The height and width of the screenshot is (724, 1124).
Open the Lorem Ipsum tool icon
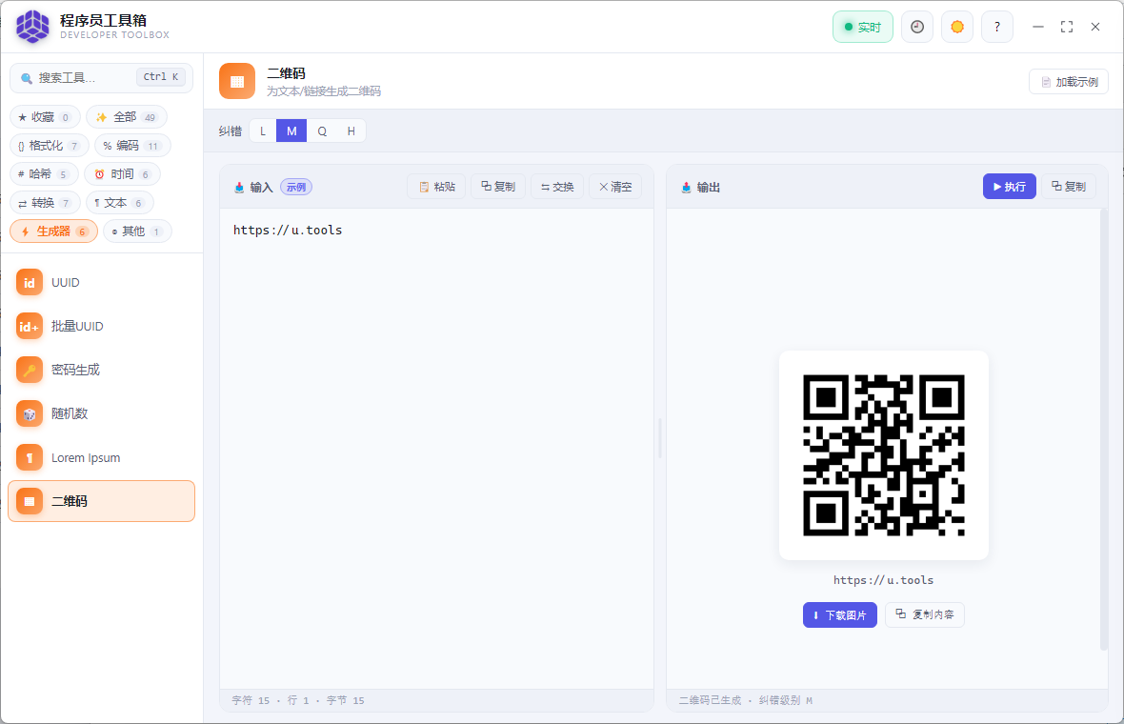click(30, 457)
